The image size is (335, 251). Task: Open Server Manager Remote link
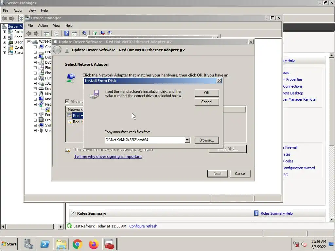pyautogui.click(x=299, y=99)
